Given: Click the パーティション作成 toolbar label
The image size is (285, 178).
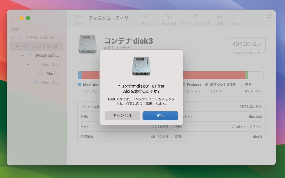Looking at the screenshot, I should click(x=195, y=23).
